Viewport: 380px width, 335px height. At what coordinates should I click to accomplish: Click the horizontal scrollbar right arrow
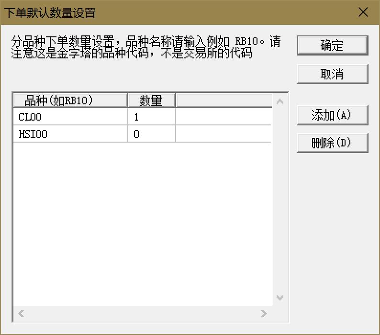click(x=264, y=313)
